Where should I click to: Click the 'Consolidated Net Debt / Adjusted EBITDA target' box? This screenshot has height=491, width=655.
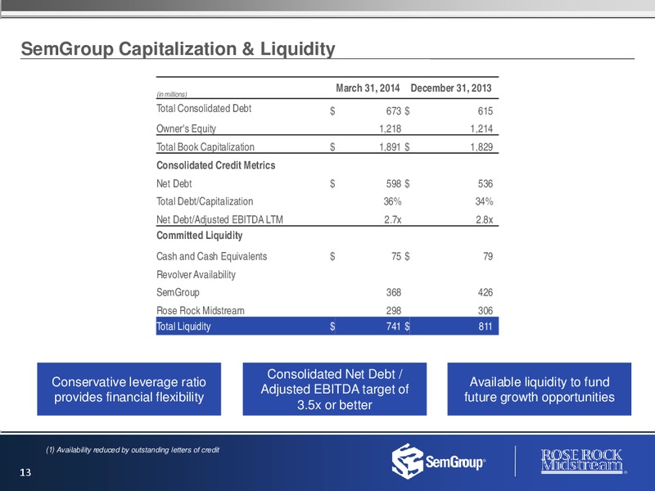(x=335, y=390)
